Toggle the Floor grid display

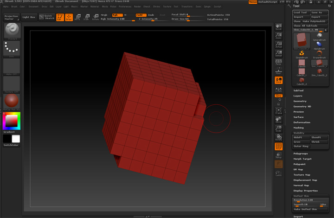[x=278, y=71]
